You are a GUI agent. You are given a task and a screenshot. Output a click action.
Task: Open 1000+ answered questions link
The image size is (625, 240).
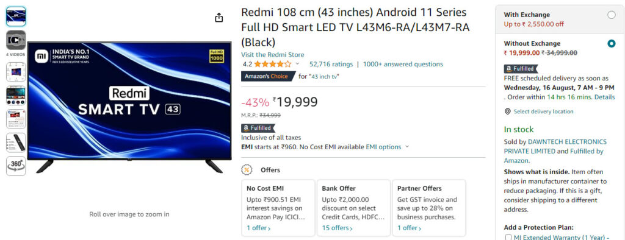[x=403, y=64]
